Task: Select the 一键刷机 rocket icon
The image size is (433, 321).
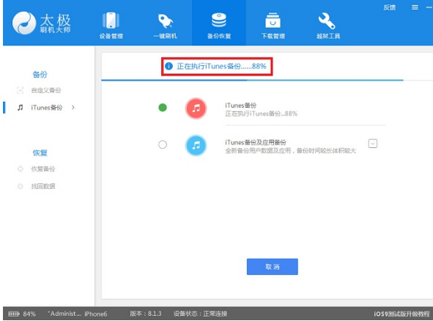Action: point(165,21)
